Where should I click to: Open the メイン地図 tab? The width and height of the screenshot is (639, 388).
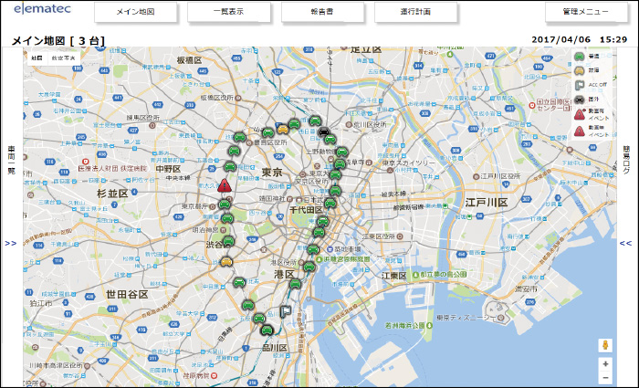tap(136, 13)
